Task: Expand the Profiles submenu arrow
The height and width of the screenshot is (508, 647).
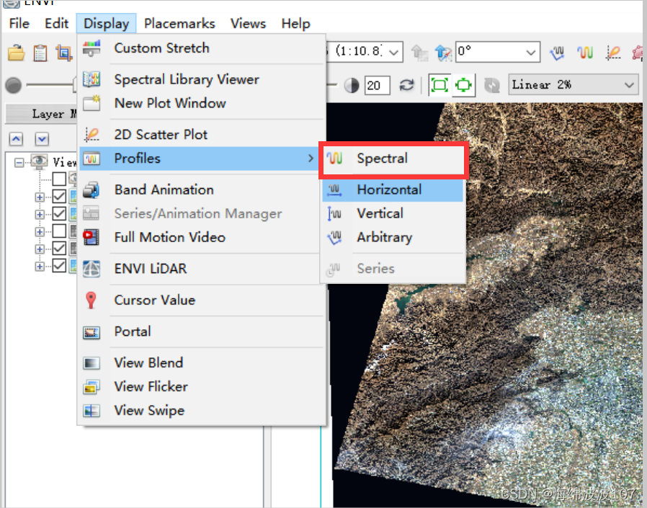Action: tap(311, 158)
